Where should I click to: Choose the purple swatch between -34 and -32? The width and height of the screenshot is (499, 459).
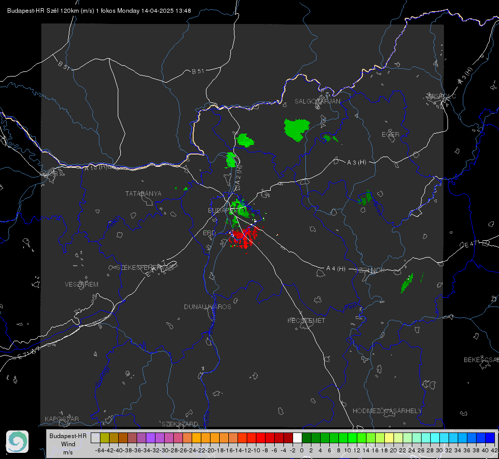(x=150, y=438)
